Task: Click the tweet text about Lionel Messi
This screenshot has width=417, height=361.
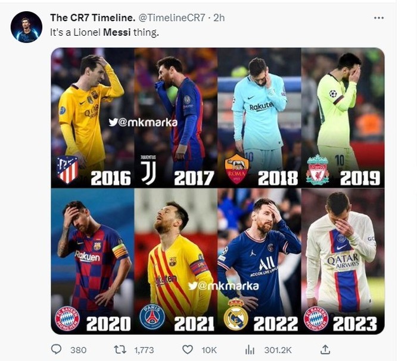Action: tap(105, 33)
